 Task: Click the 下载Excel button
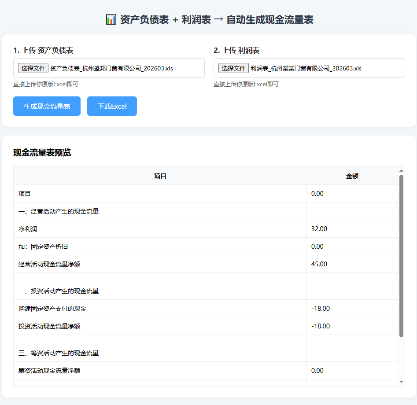[x=112, y=106]
